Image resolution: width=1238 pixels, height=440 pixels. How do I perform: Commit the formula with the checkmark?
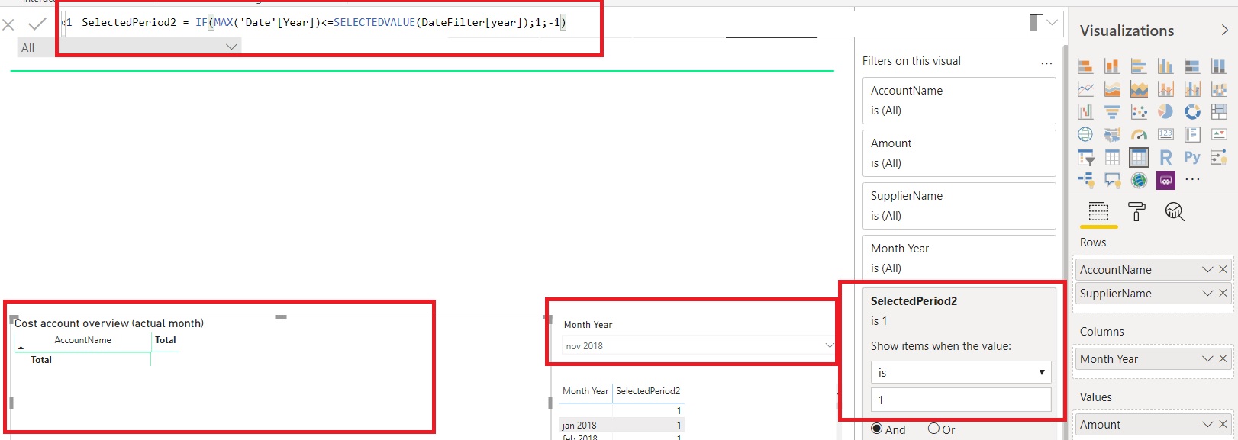(37, 24)
